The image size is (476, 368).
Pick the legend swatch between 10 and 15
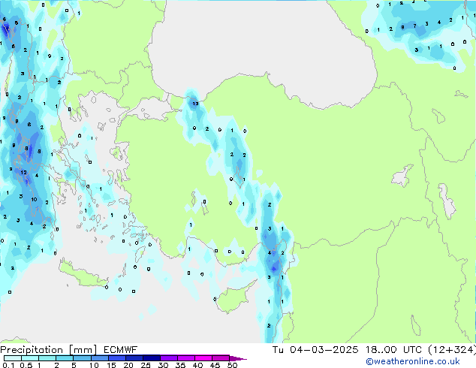point(101,358)
